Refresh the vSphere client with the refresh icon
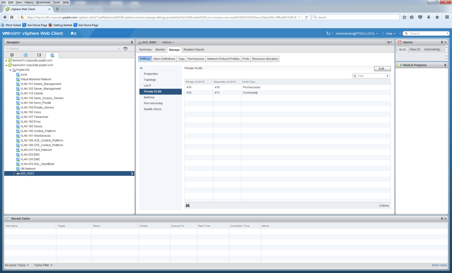452x273 pixels. click(328, 33)
